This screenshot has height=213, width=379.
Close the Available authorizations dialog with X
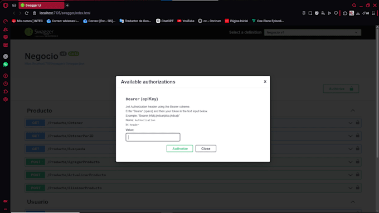pos(265,82)
